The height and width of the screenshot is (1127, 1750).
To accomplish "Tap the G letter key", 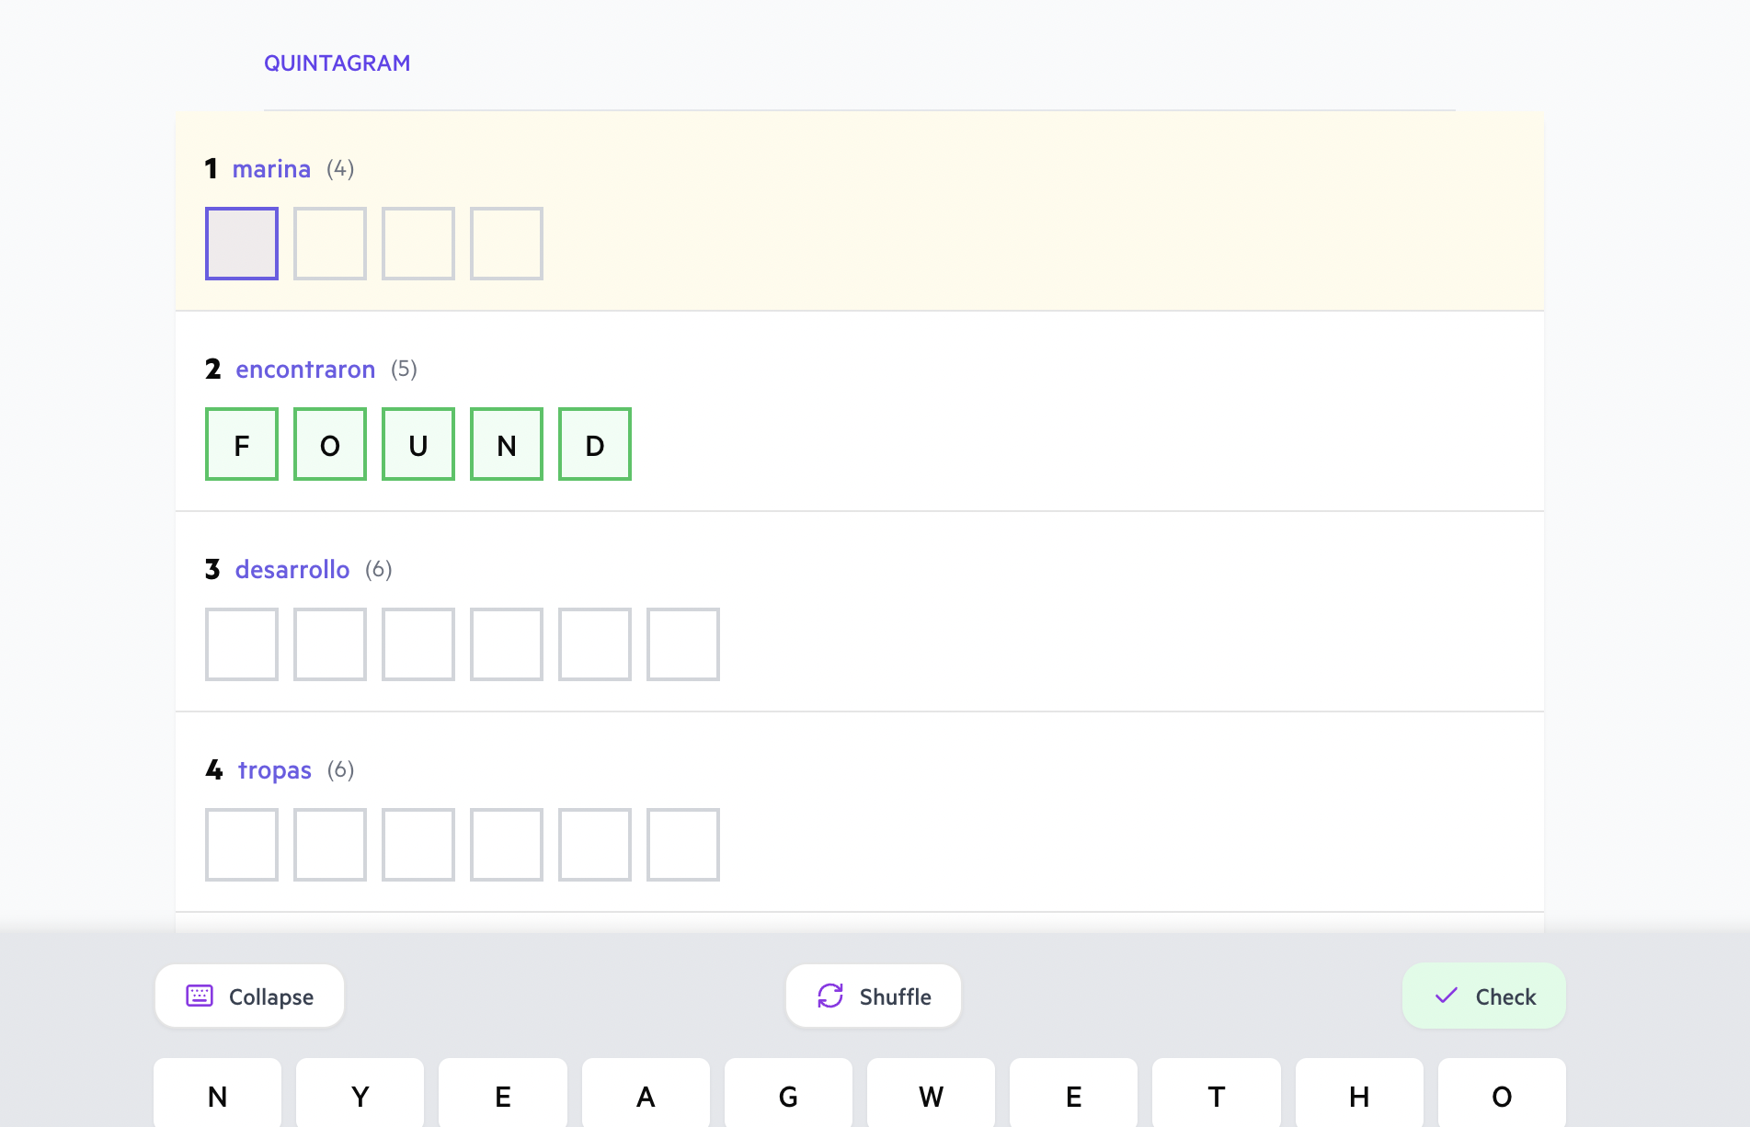I will click(x=788, y=1094).
